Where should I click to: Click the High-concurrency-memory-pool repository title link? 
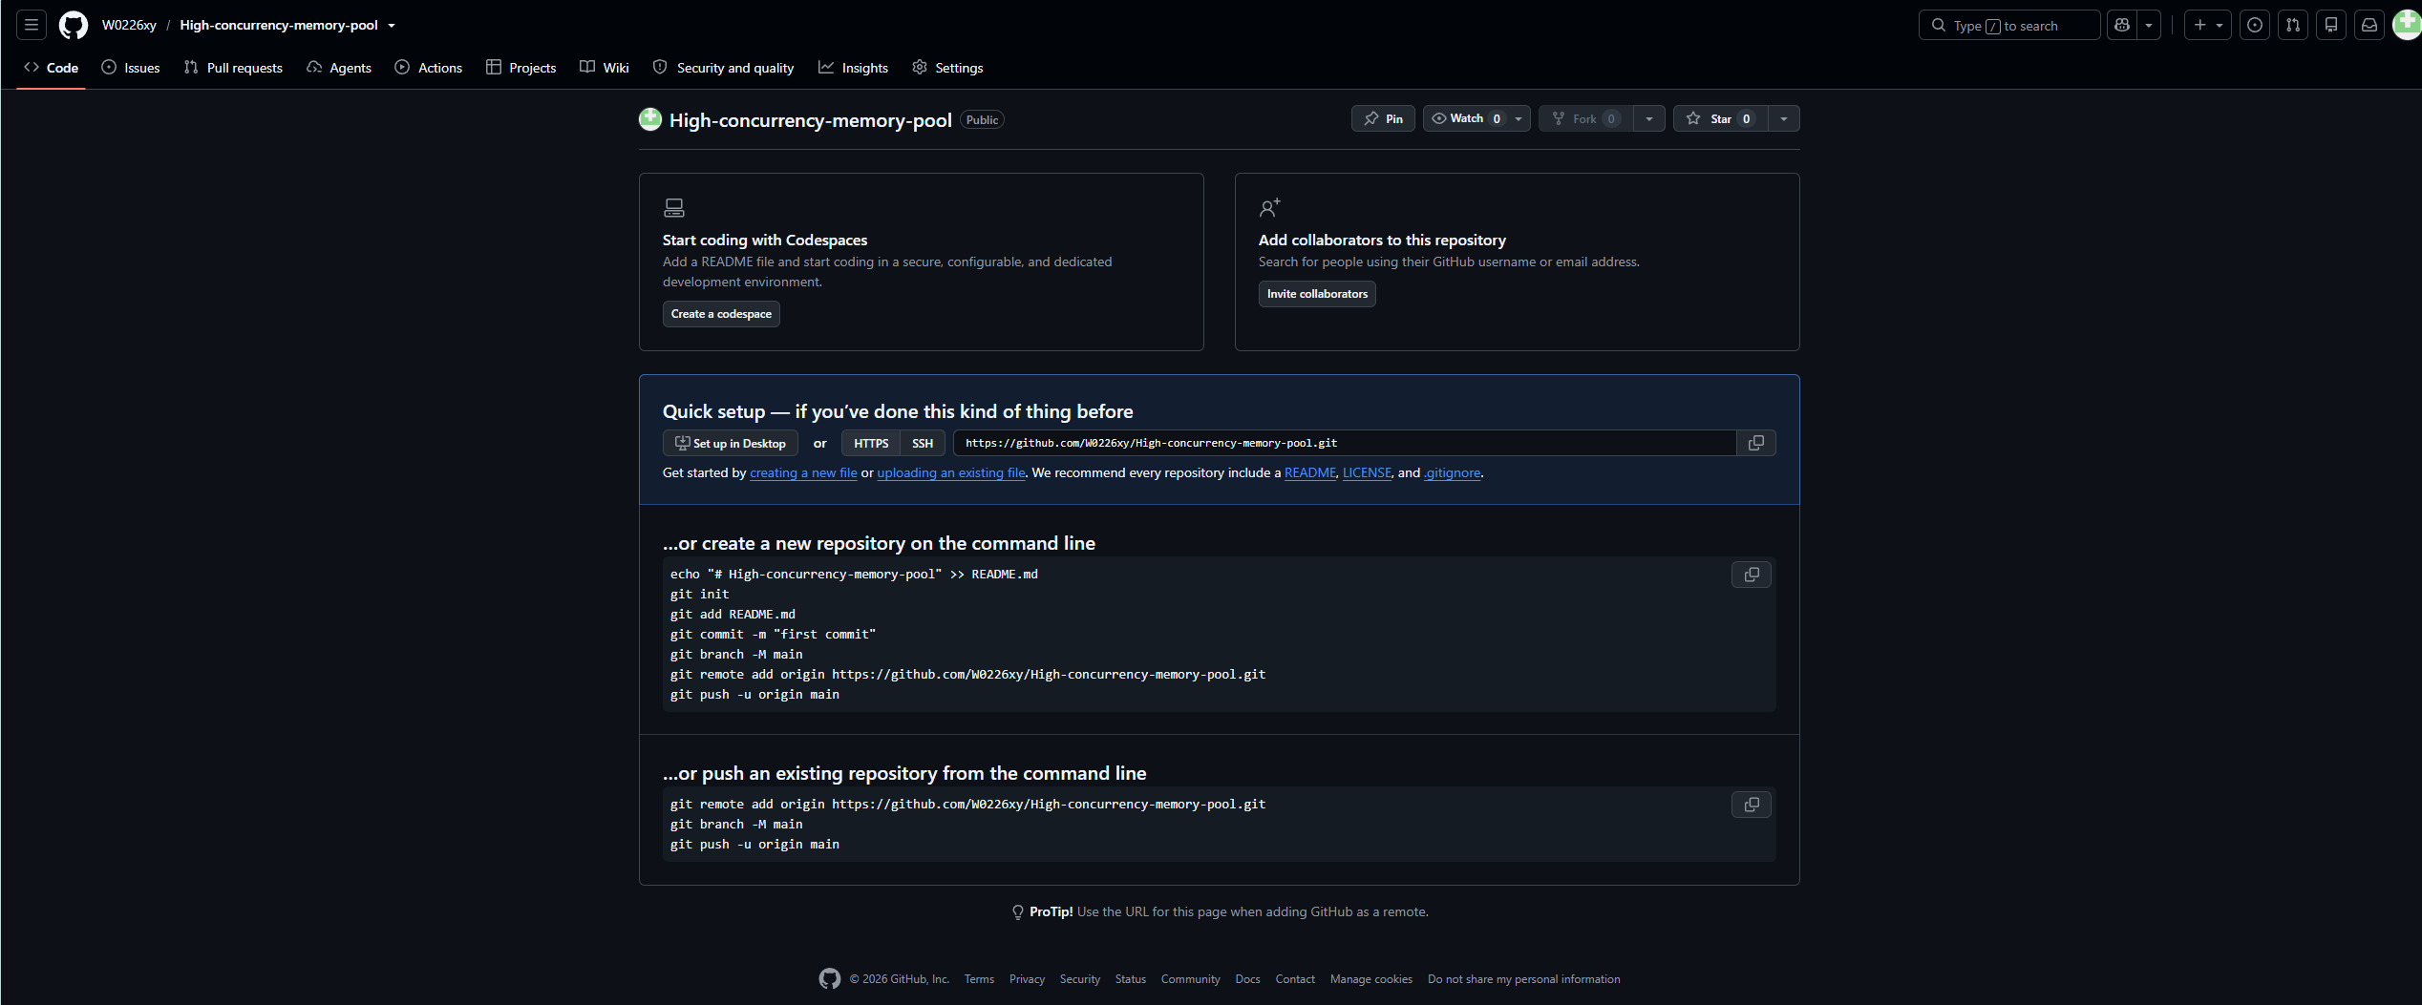pos(810,120)
